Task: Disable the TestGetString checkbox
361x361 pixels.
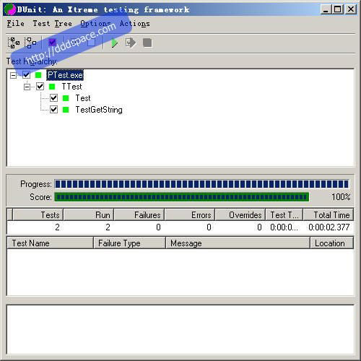Action: [x=53, y=110]
